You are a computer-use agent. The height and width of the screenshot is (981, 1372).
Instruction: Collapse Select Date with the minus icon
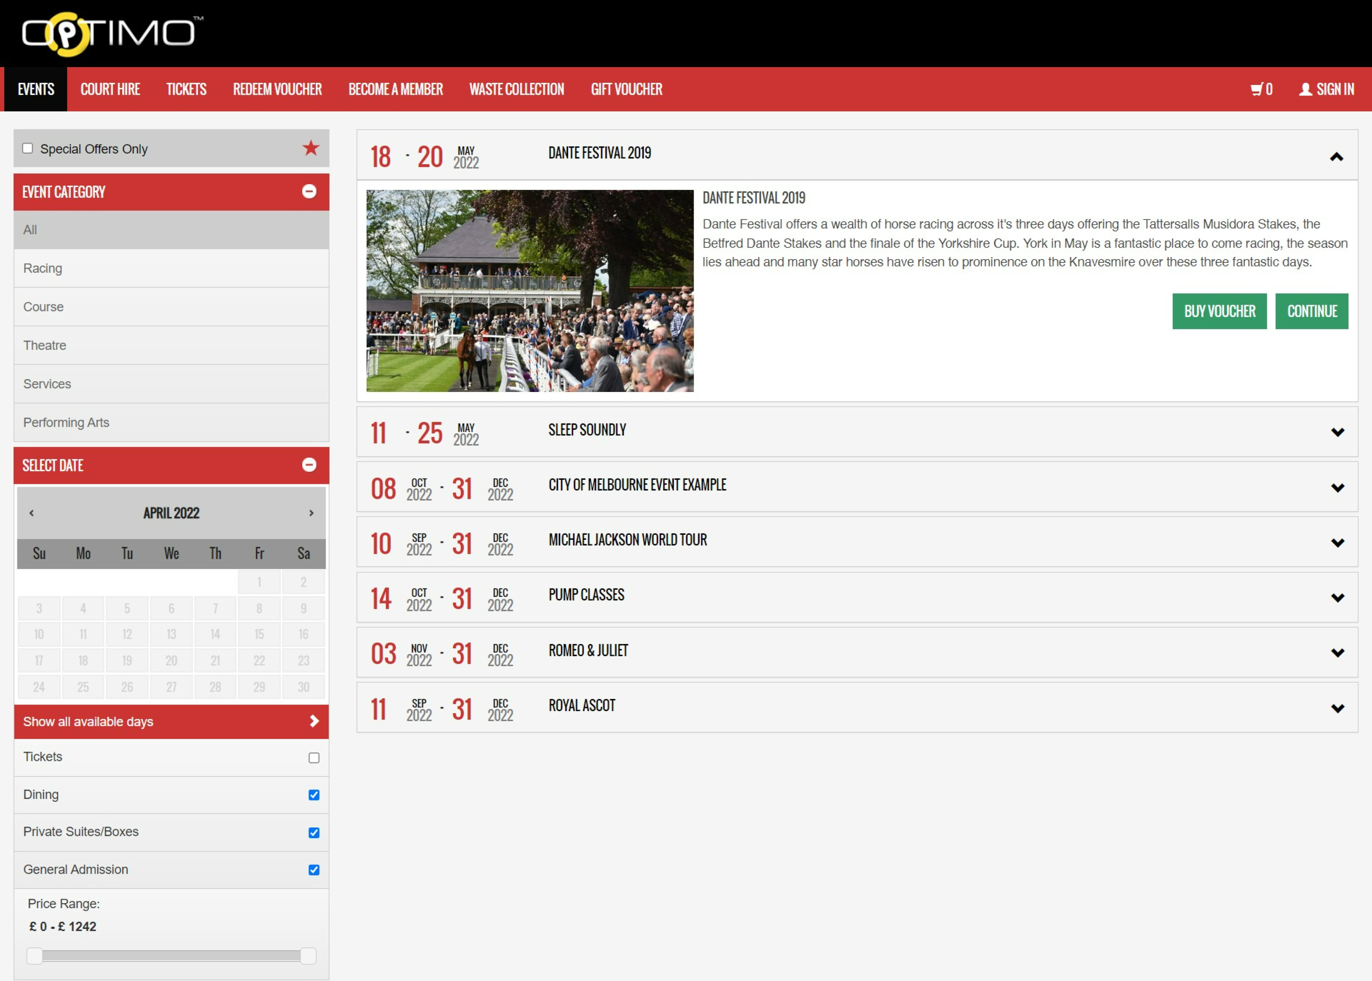pyautogui.click(x=309, y=464)
